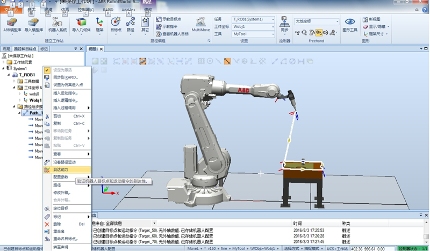Screen dimensions: 430x251
Task: Open the 工具 MyTool dropdown
Action: point(254,33)
